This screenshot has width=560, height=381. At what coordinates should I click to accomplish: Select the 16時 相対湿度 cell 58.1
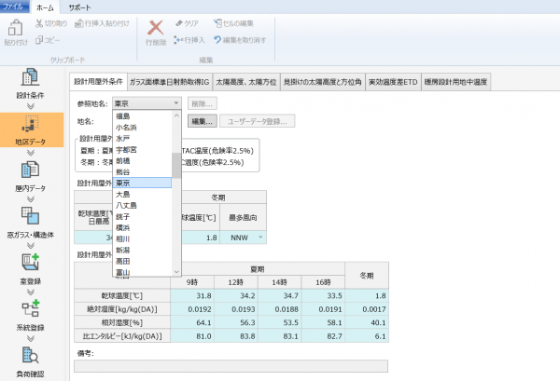tap(323, 323)
